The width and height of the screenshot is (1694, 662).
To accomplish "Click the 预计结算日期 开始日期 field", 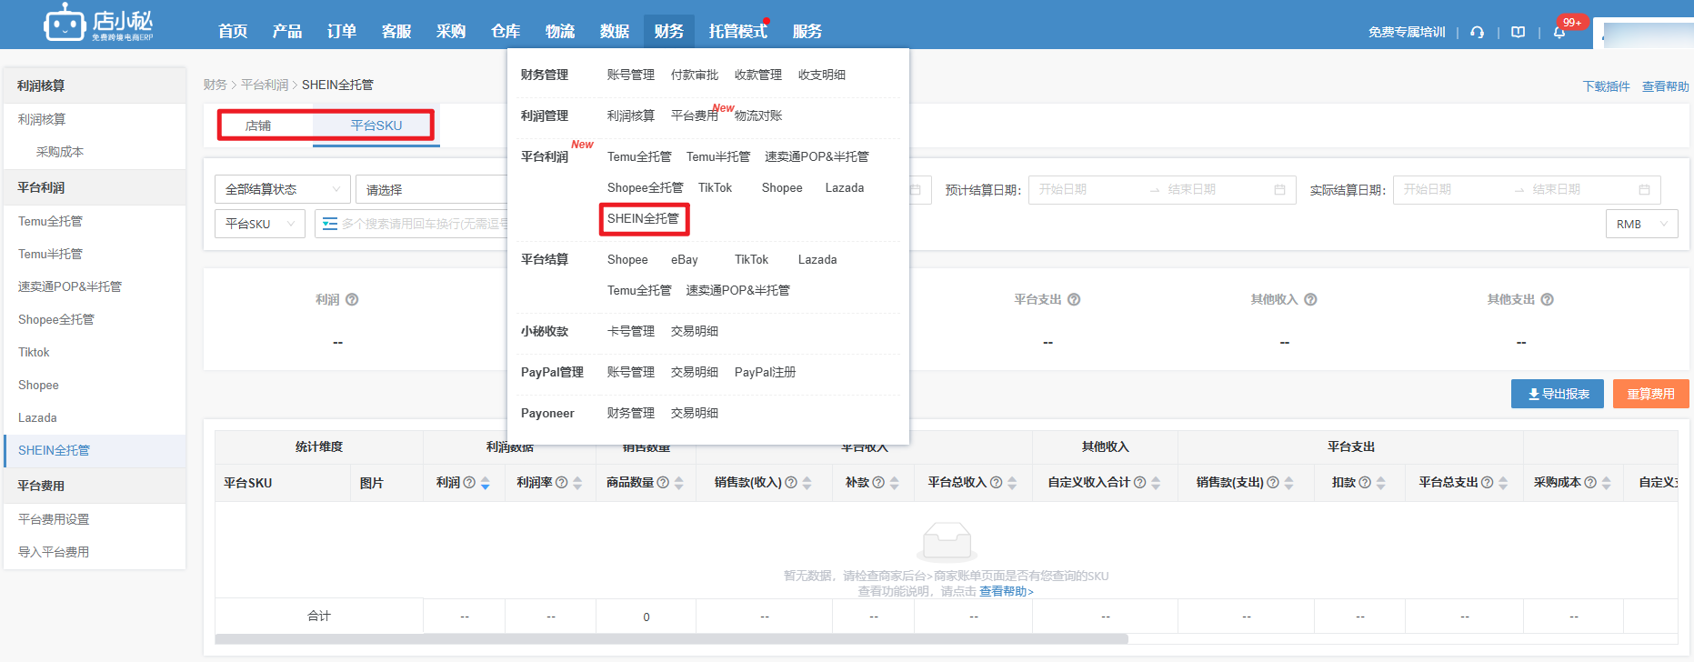I will tap(1089, 189).
